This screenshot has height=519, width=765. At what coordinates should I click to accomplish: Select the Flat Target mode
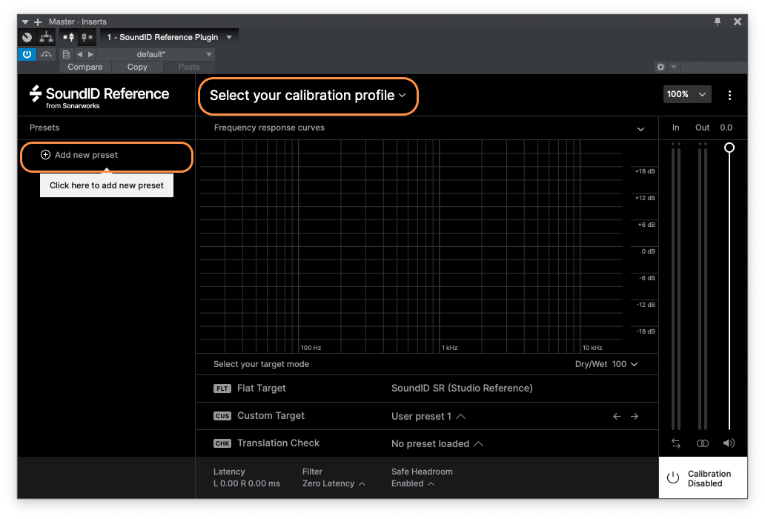pos(261,389)
